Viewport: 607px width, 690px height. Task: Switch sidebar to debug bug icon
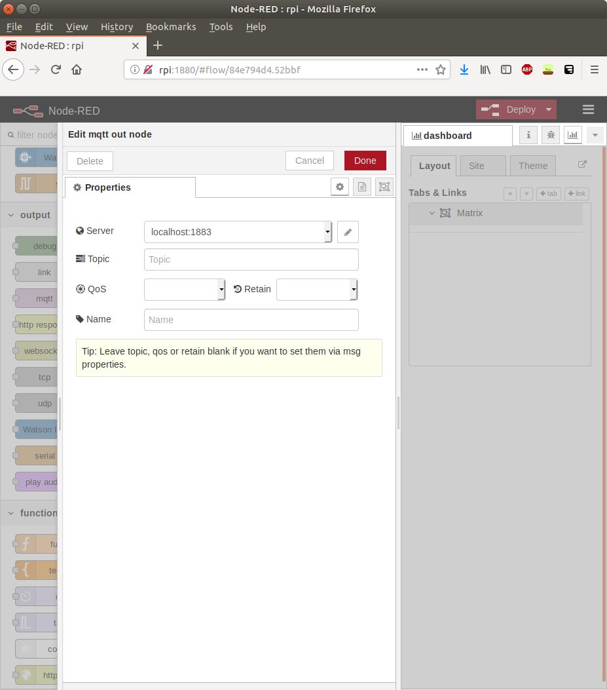tap(551, 135)
